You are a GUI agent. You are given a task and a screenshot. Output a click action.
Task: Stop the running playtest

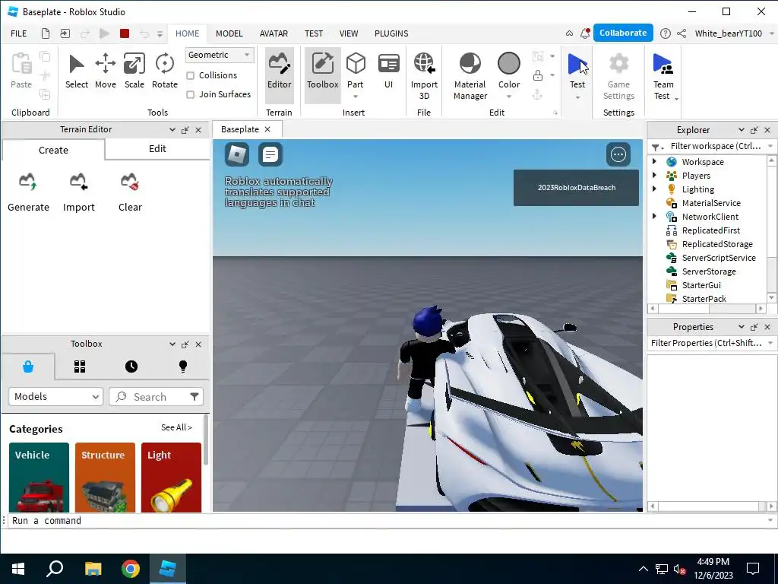click(125, 33)
